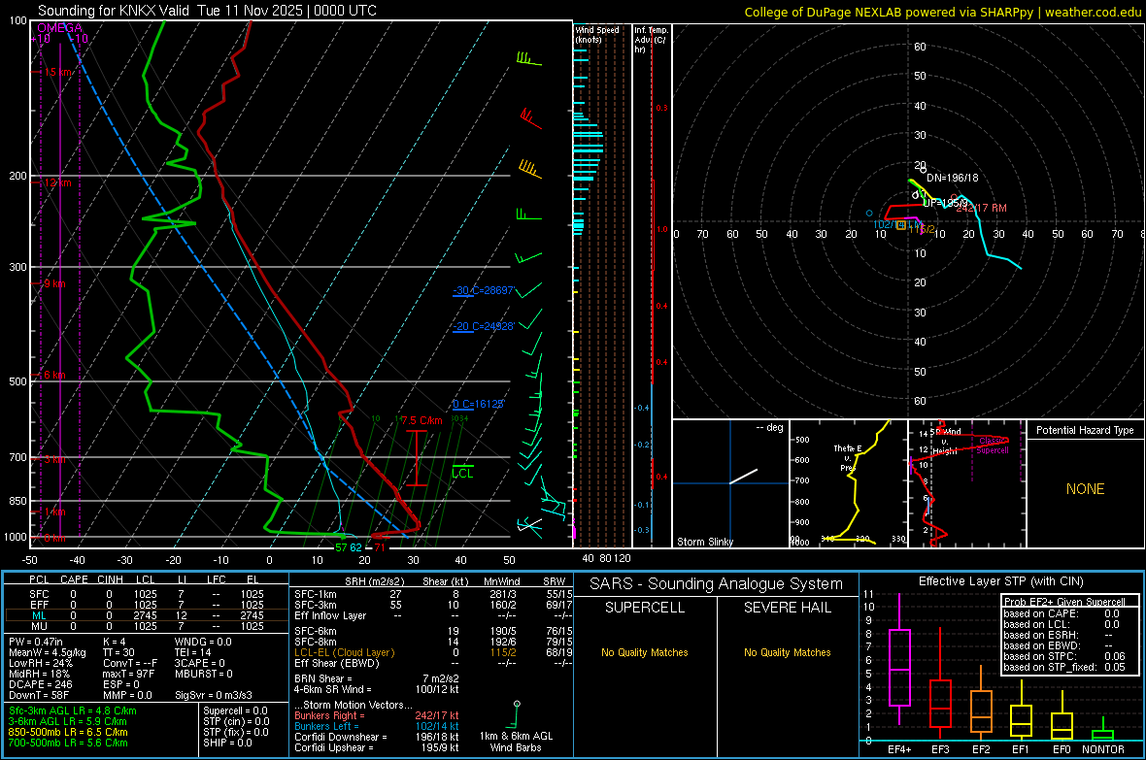1146x760 pixels.
Task: Click the 850-500mb LR = 6.5 C/km line
Action: (68, 732)
